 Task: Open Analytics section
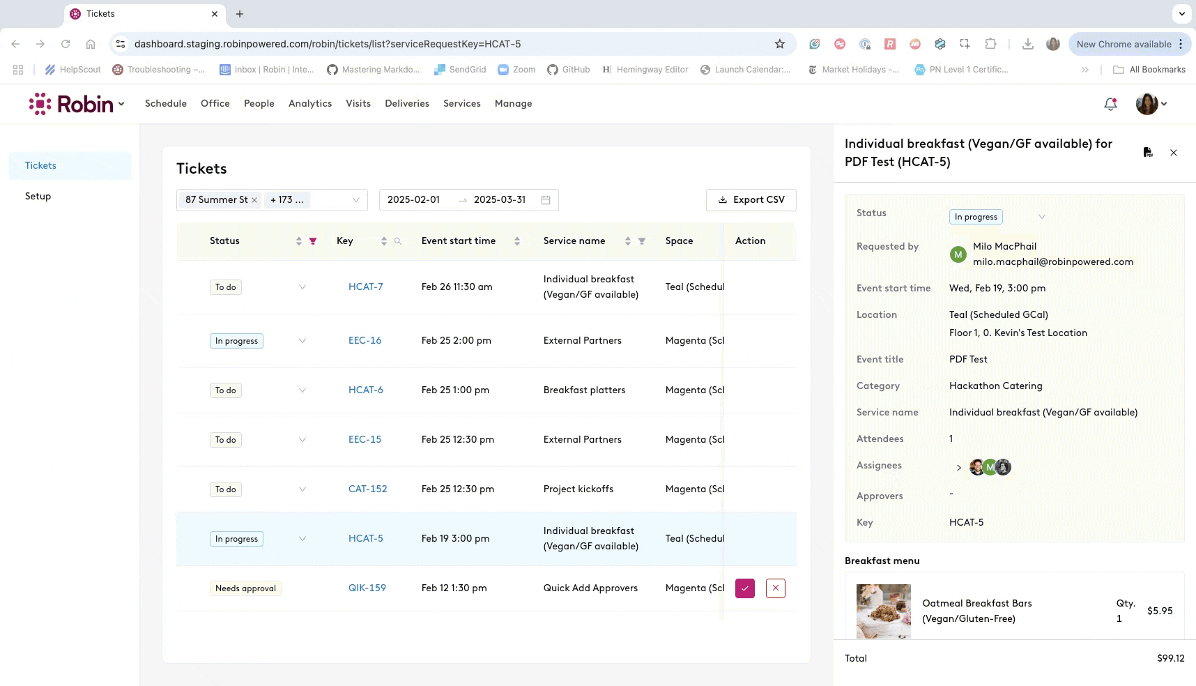click(310, 104)
